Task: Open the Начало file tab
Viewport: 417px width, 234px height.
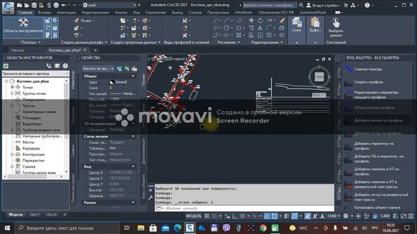Action: 18,50
